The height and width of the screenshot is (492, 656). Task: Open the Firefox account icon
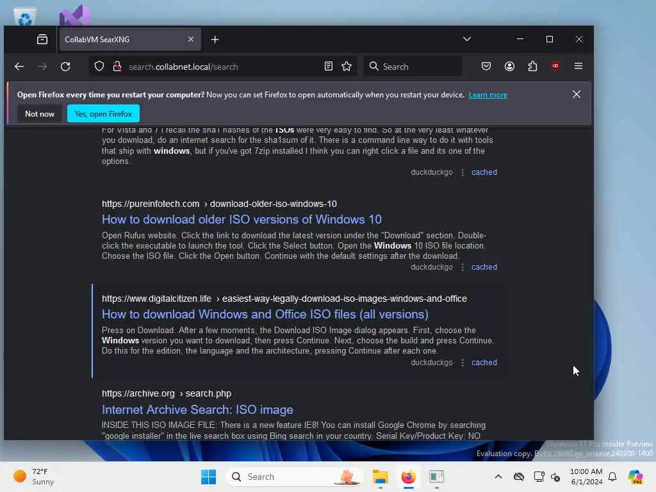coord(509,66)
